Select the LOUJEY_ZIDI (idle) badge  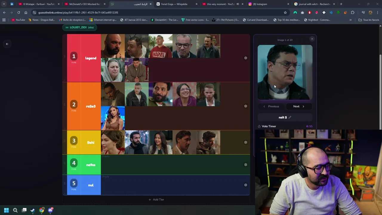pyautogui.click(x=80, y=27)
